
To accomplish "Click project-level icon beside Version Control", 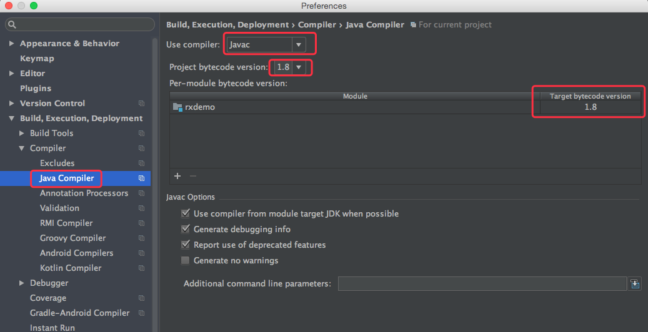I will [x=141, y=103].
